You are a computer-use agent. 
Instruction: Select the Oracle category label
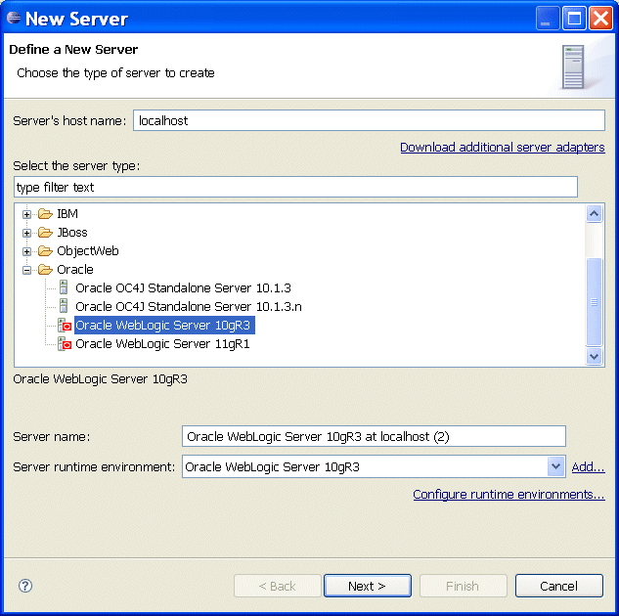point(75,270)
